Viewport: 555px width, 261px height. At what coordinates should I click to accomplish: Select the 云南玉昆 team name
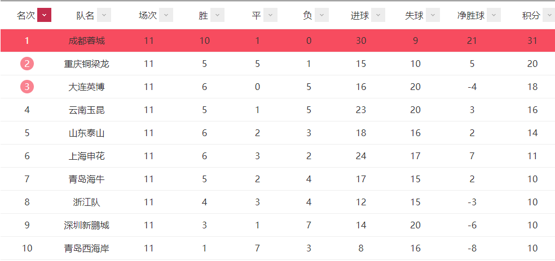(x=87, y=110)
